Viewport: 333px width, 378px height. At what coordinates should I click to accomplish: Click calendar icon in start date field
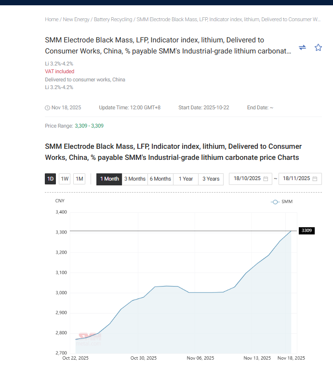(x=266, y=179)
